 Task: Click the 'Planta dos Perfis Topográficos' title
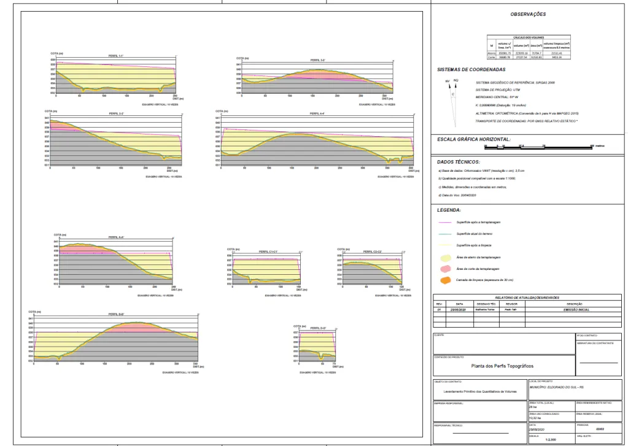[x=502, y=366]
